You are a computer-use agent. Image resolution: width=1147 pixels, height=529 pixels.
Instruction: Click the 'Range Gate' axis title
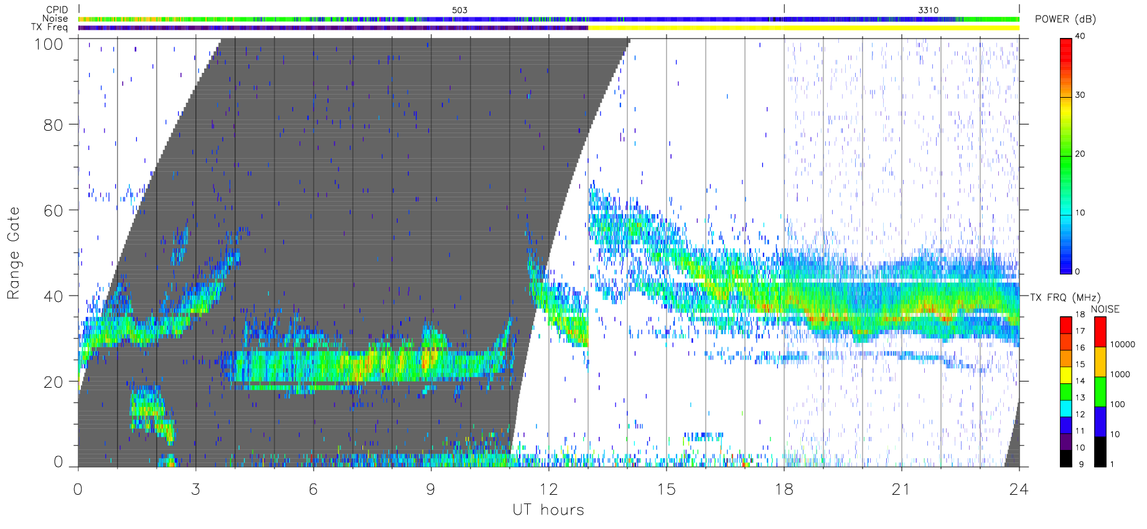coord(14,253)
